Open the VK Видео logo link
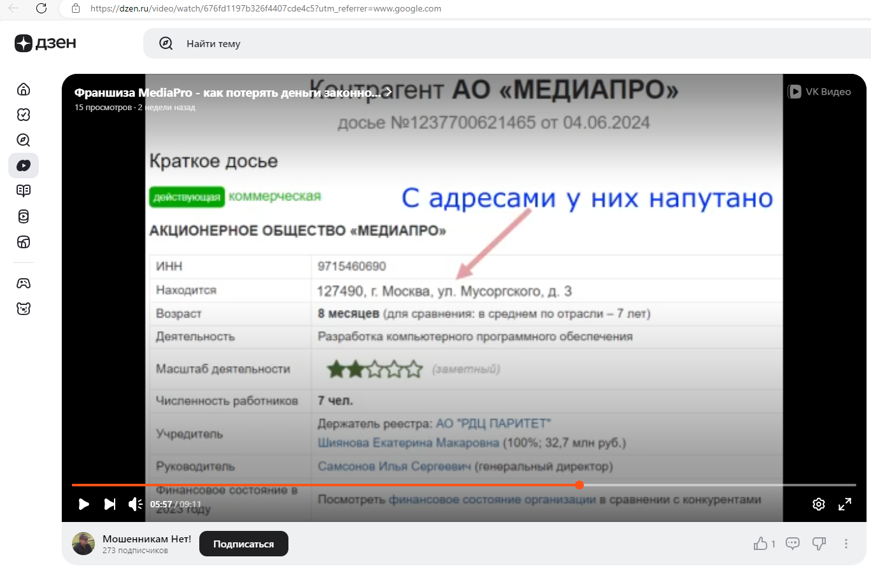Screen dimensions: 871x571 tap(819, 92)
